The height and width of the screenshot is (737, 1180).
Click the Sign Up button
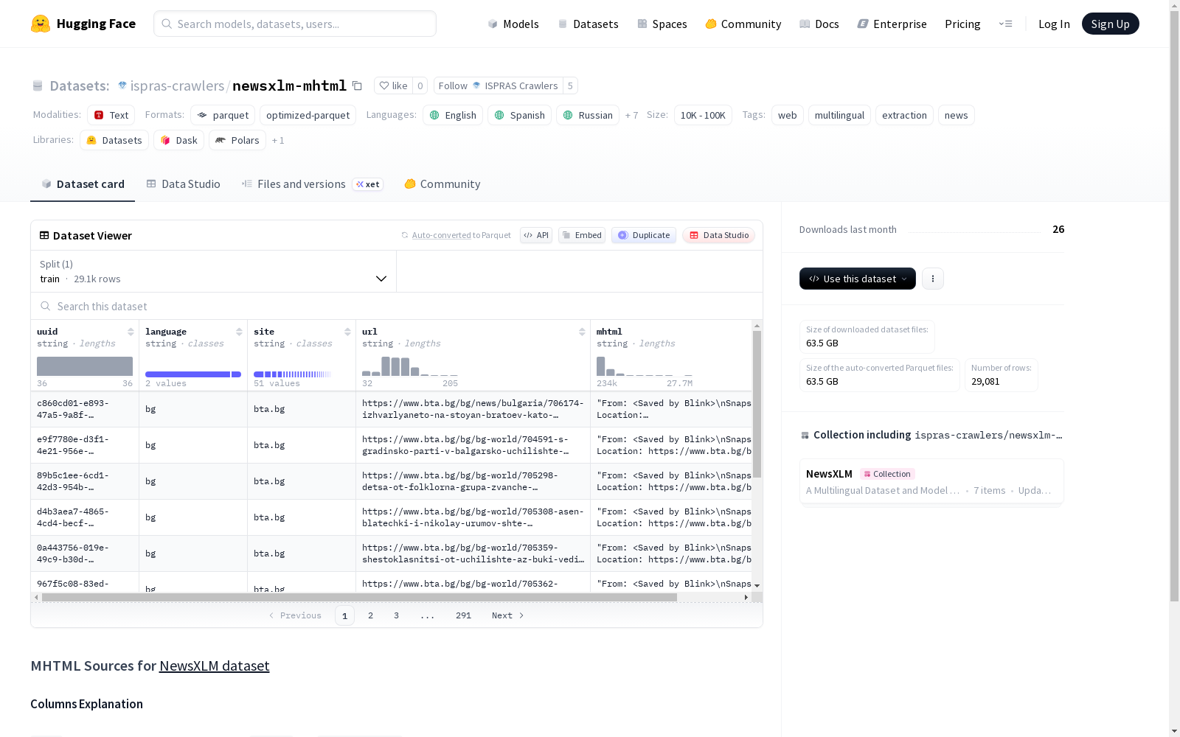point(1111,24)
